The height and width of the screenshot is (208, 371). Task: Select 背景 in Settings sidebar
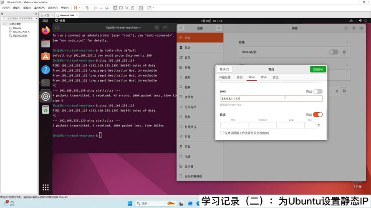click(200, 57)
